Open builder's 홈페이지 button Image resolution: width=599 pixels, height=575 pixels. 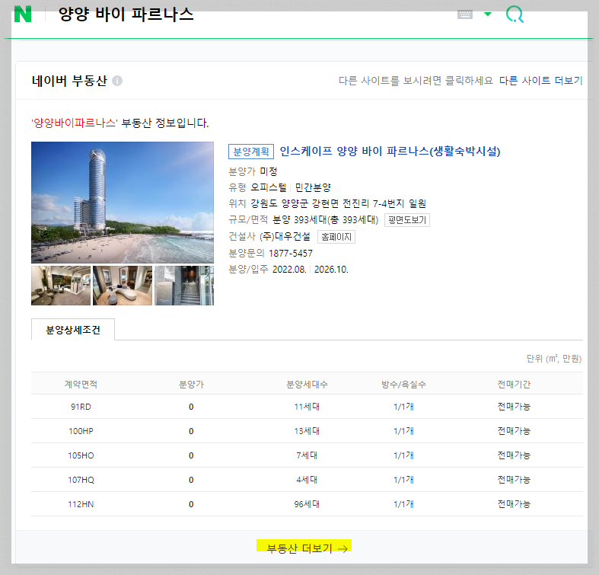[336, 237]
